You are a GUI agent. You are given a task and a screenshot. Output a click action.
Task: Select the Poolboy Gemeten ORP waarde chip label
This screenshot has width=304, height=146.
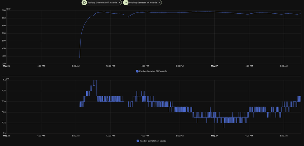click(x=102, y=3)
